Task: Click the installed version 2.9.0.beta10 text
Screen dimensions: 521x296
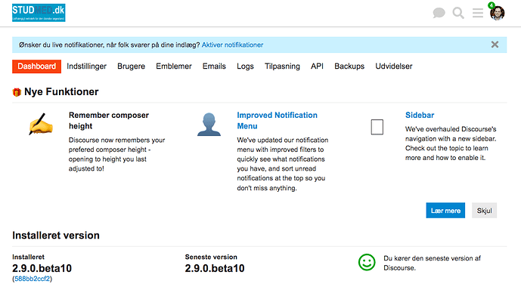Action: (42, 268)
